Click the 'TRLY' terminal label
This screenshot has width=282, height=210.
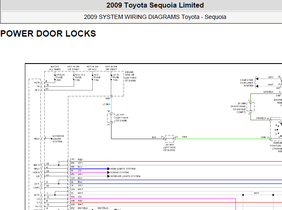tap(37, 139)
